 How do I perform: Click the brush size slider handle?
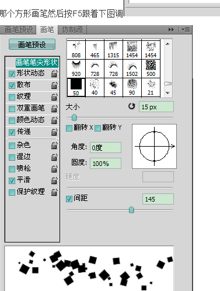pyautogui.click(x=74, y=117)
